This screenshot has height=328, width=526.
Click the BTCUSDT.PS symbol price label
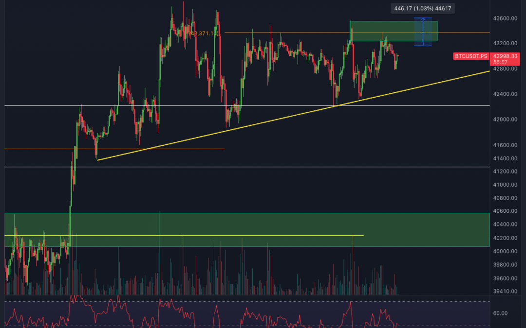click(471, 56)
